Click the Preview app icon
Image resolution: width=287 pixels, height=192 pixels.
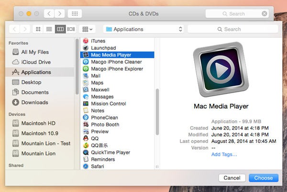pyautogui.click(x=86, y=131)
